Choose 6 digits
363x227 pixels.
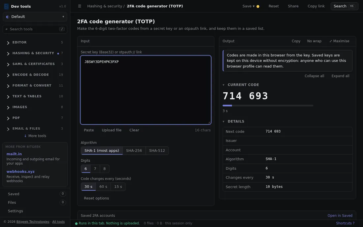click(86, 169)
